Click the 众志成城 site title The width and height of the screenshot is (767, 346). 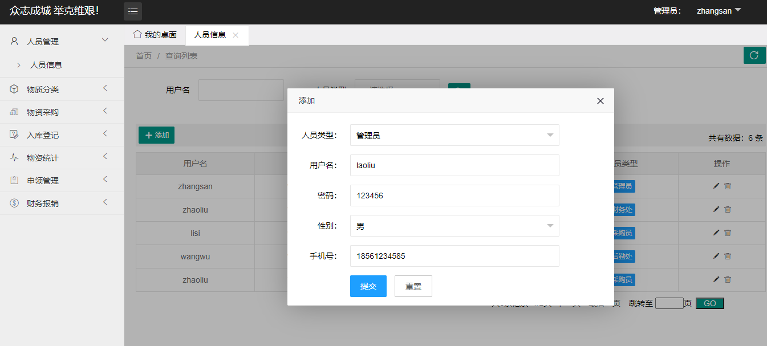pyautogui.click(x=54, y=11)
